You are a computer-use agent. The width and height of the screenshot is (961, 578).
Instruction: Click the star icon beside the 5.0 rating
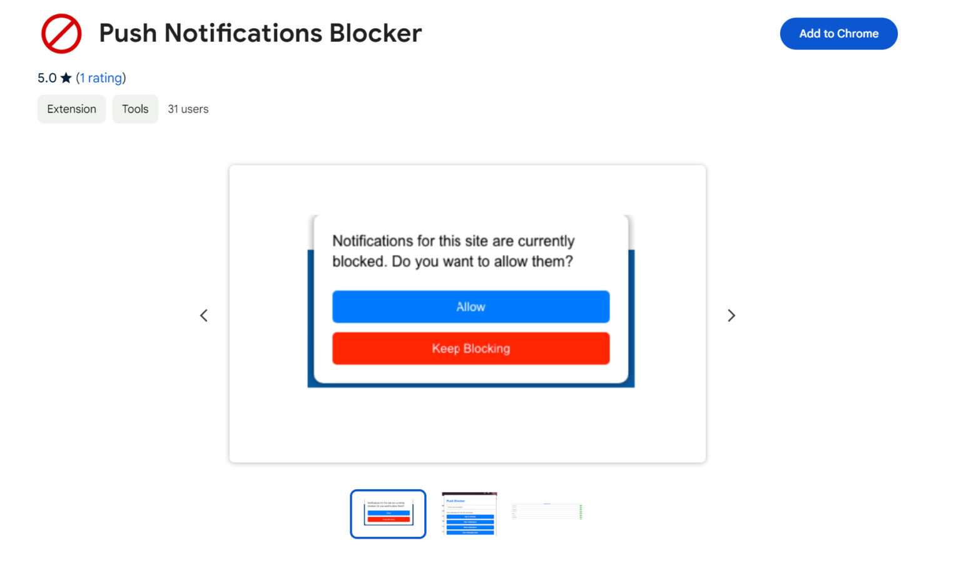point(64,77)
